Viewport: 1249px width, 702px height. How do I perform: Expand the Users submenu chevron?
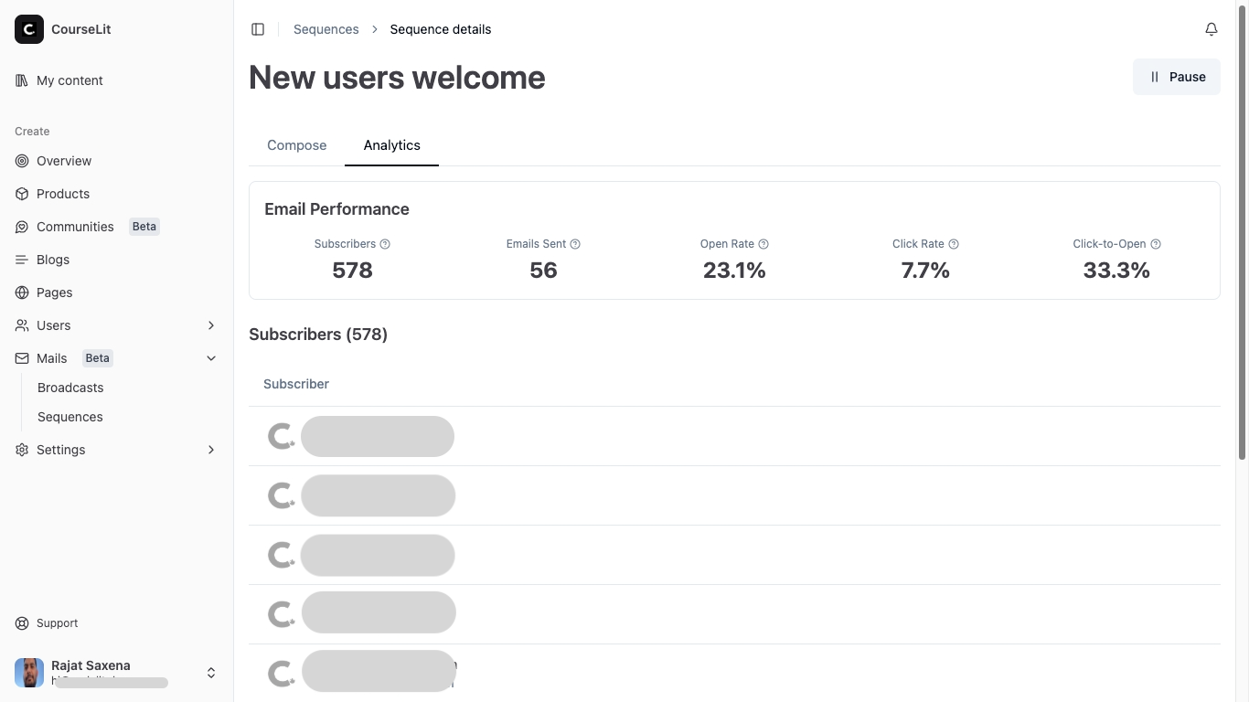point(211,325)
